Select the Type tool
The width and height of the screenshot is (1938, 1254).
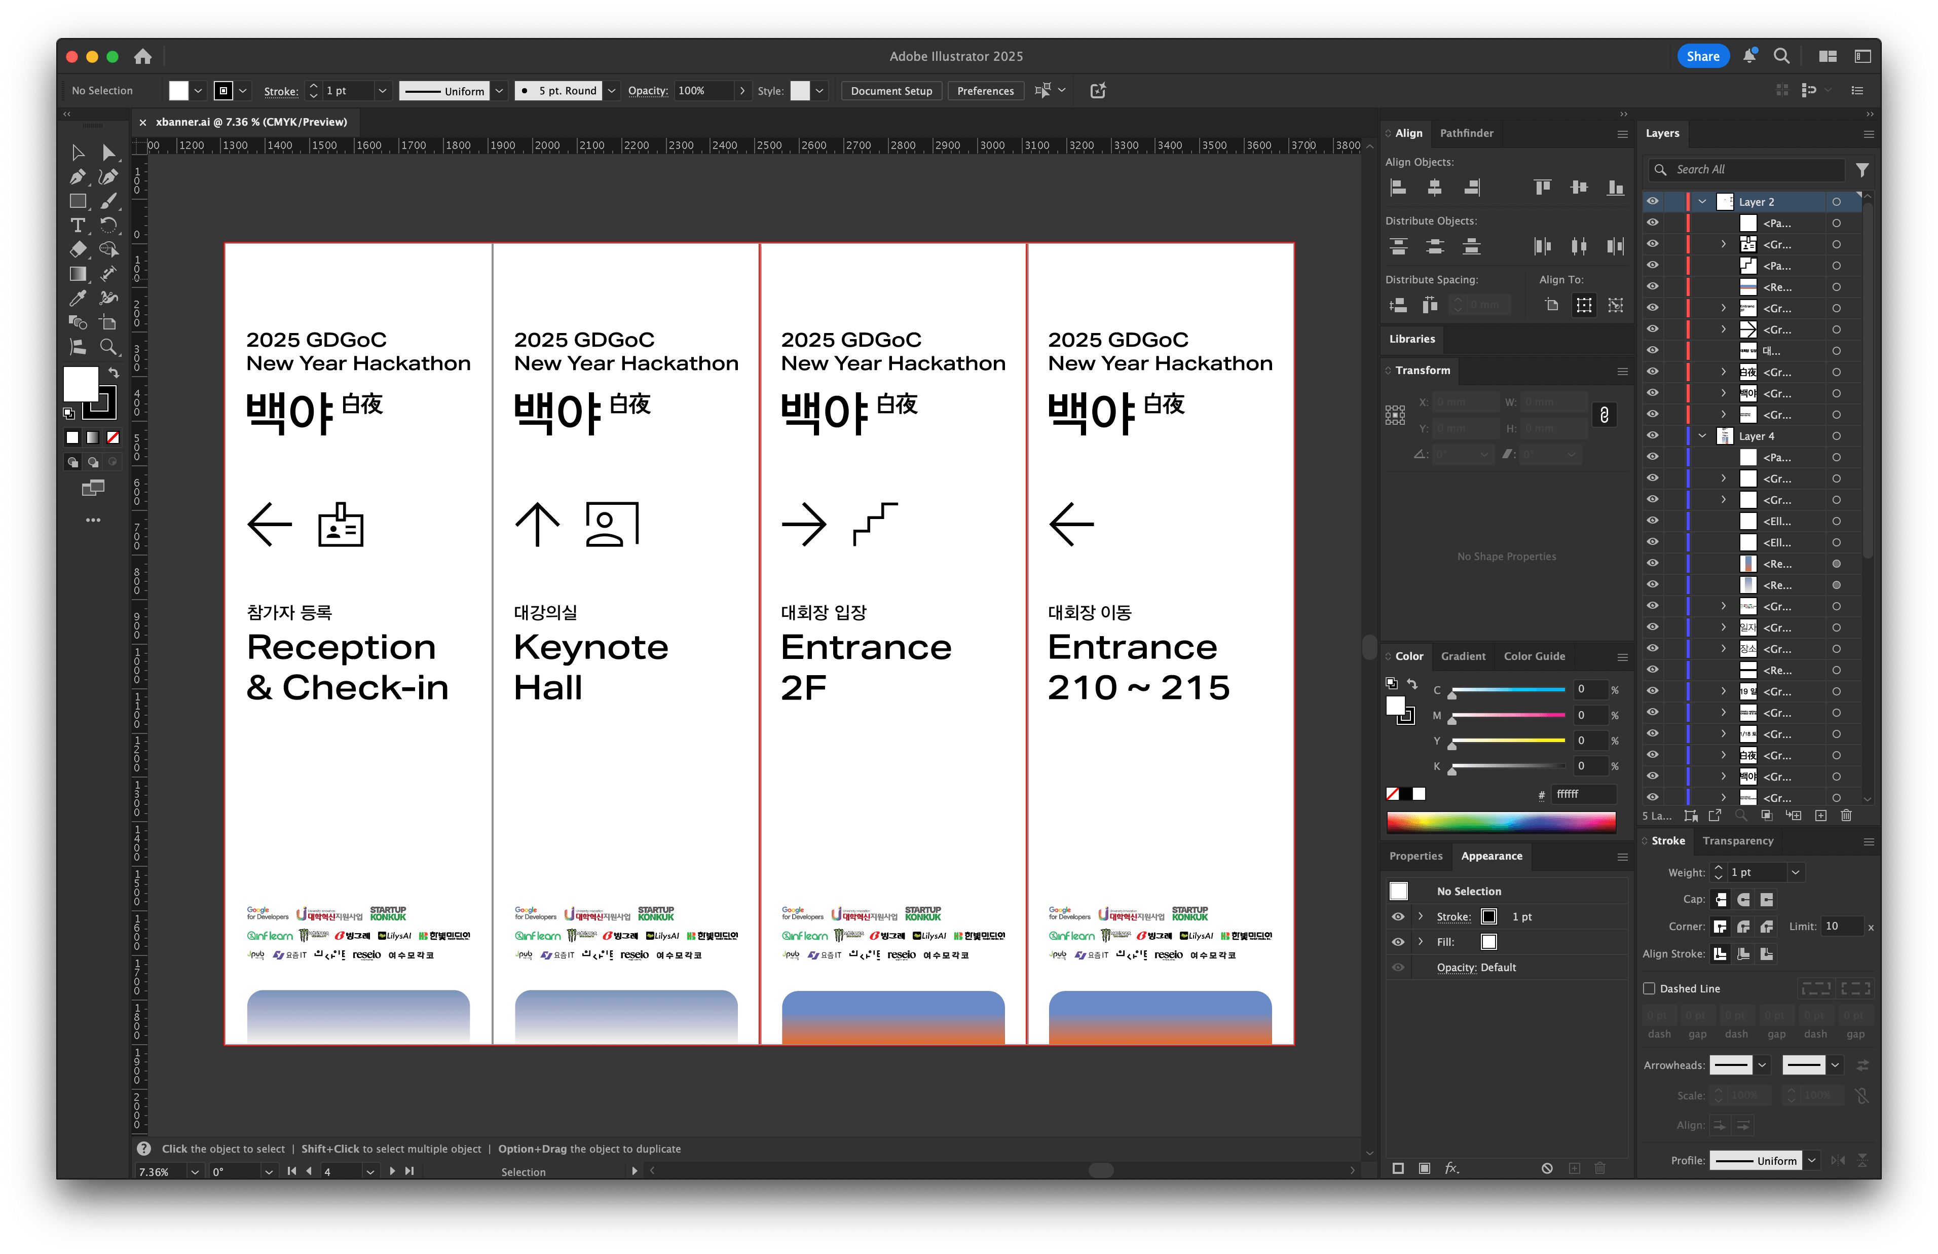click(x=78, y=226)
